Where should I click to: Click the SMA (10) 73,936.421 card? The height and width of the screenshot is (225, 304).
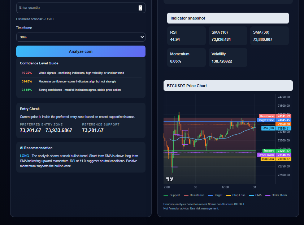pos(228,36)
